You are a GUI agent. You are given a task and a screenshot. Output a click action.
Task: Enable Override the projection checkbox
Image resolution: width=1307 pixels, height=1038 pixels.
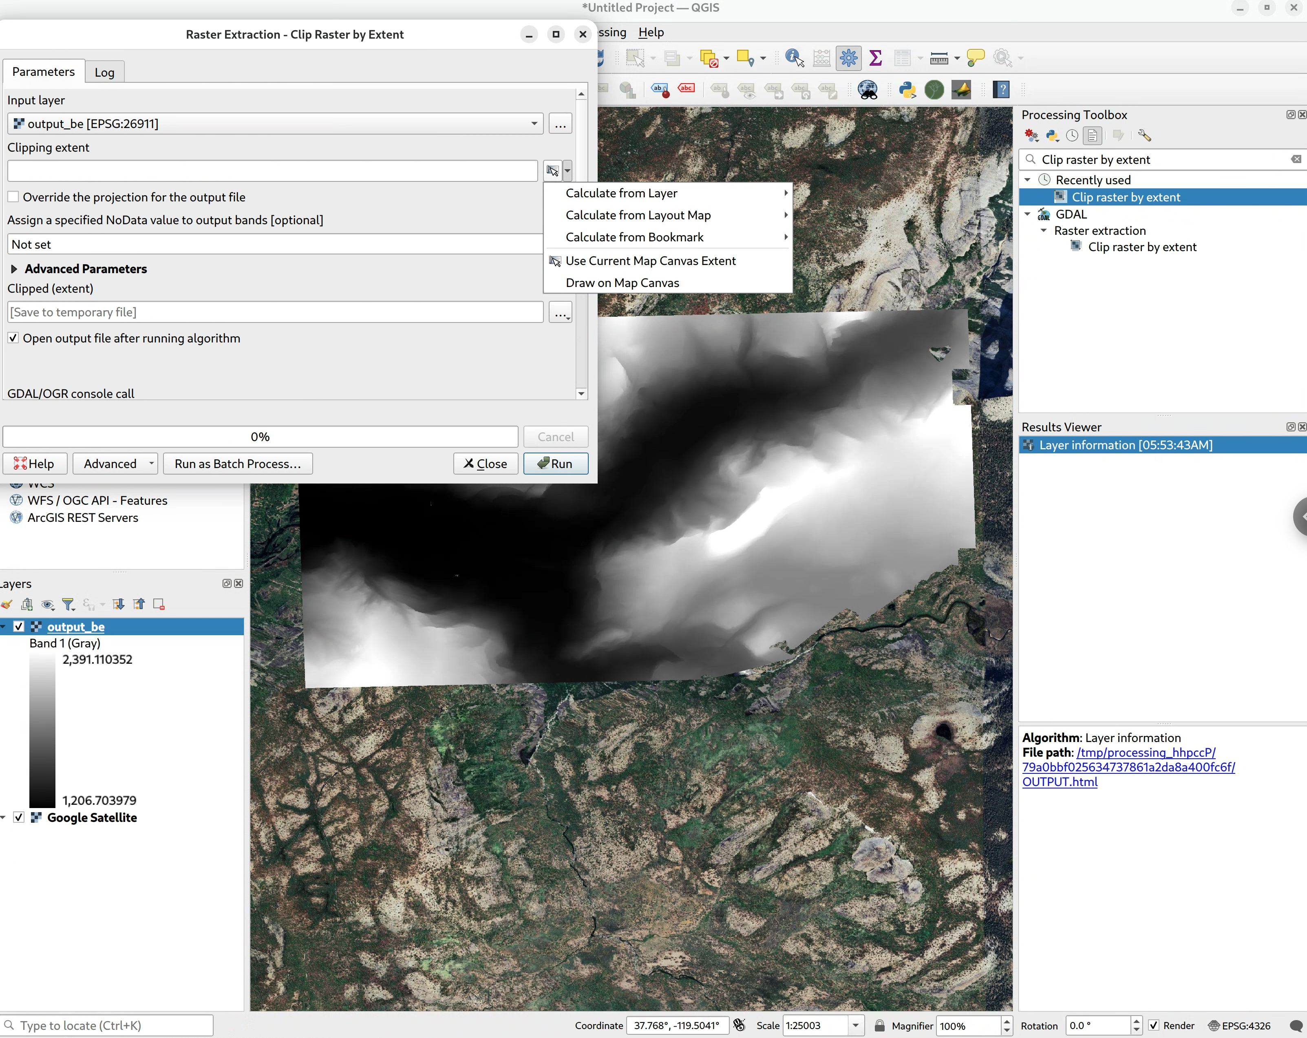(13, 197)
